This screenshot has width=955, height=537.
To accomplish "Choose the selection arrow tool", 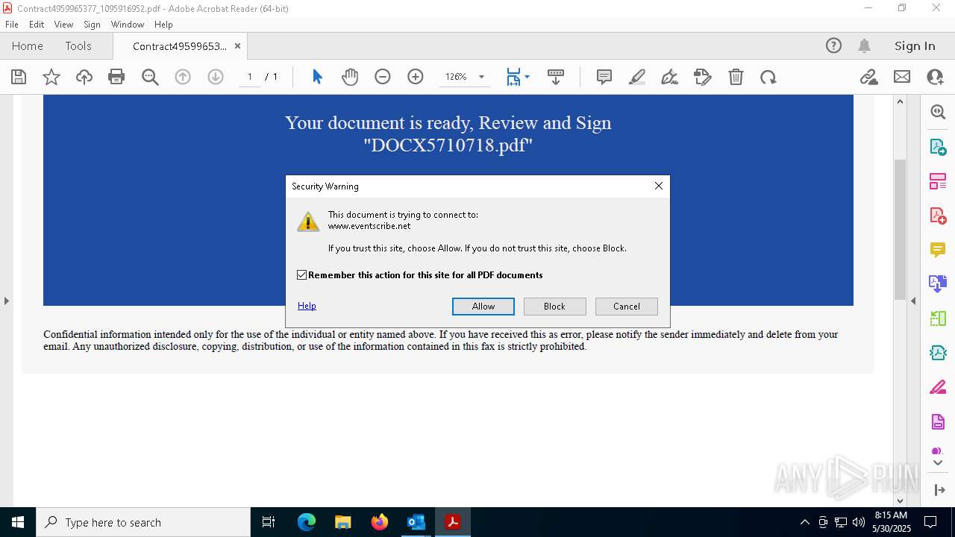I will click(x=317, y=77).
